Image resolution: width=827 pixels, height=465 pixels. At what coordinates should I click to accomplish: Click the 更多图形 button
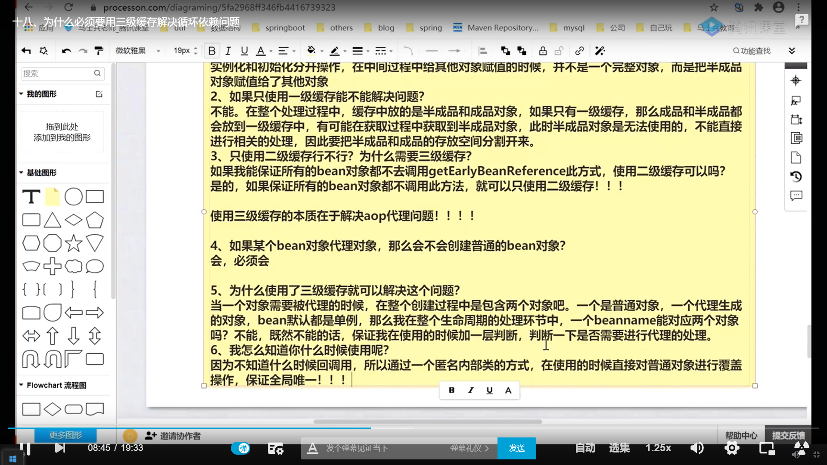click(x=65, y=435)
